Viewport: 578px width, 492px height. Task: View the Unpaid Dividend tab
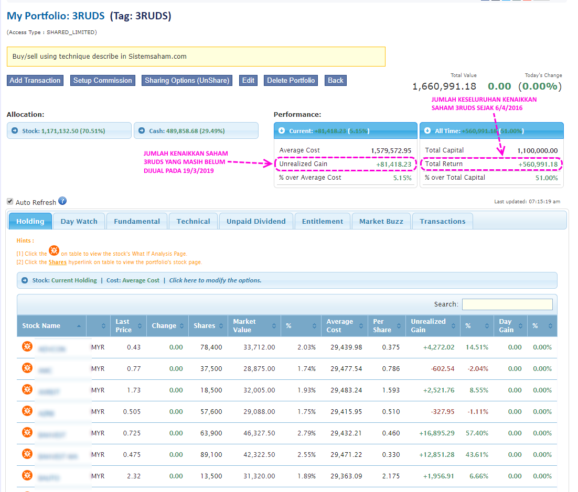click(x=256, y=221)
